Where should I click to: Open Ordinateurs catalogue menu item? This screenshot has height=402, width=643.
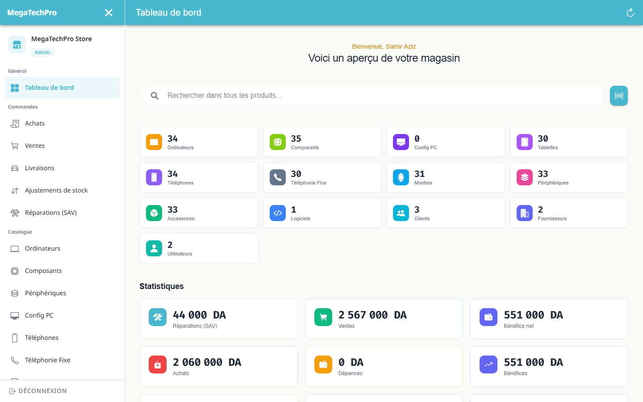point(62,248)
